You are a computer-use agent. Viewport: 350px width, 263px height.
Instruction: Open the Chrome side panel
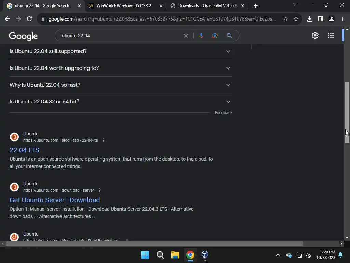pos(321,19)
